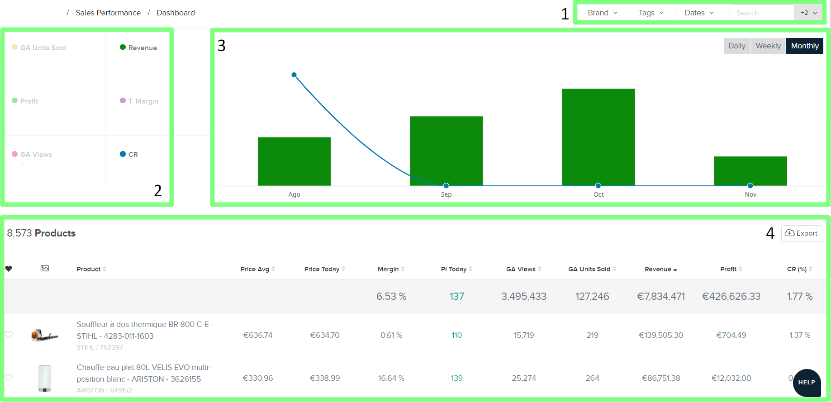Click the Search input field
831x402 pixels.
[x=761, y=13]
